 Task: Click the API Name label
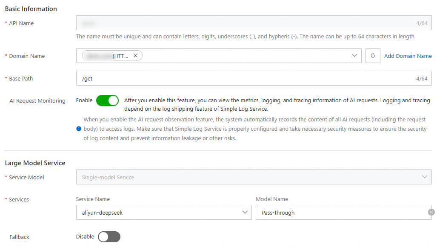point(21,23)
